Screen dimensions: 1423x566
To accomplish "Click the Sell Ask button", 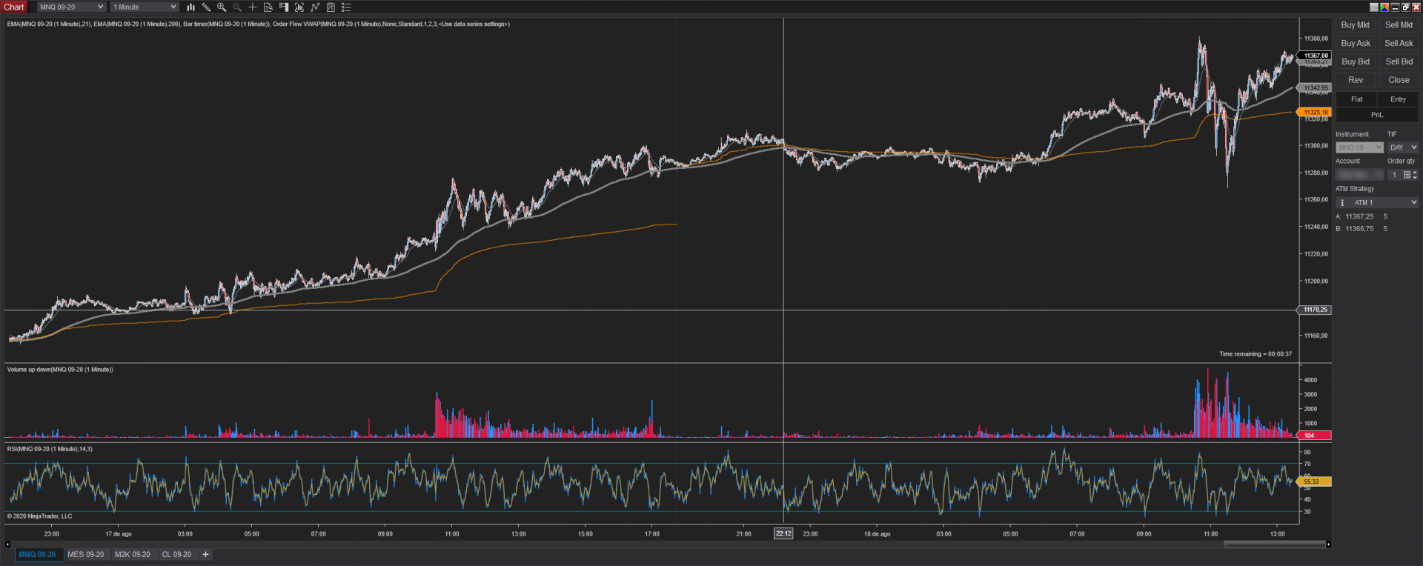I will (1399, 44).
